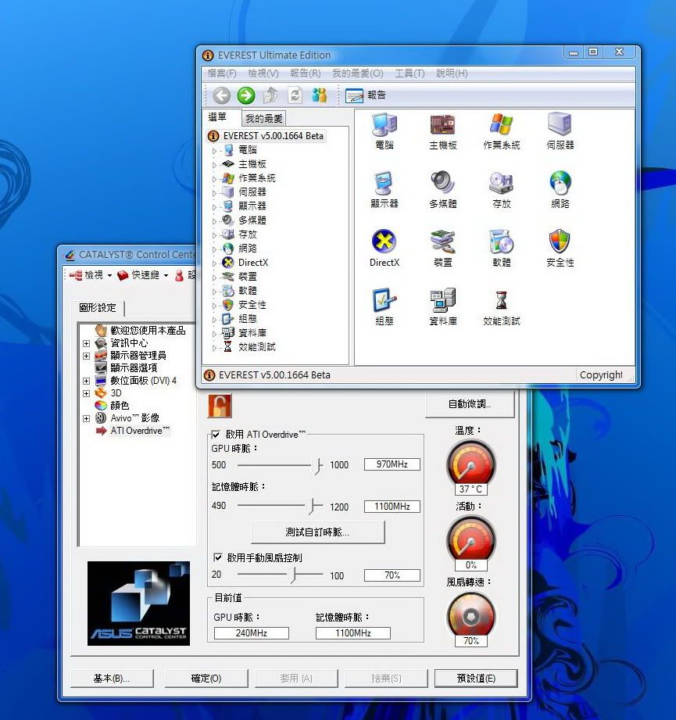The width and height of the screenshot is (676, 720).
Task: Open 檔案(F) menu in EVEREST
Action: pos(222,73)
